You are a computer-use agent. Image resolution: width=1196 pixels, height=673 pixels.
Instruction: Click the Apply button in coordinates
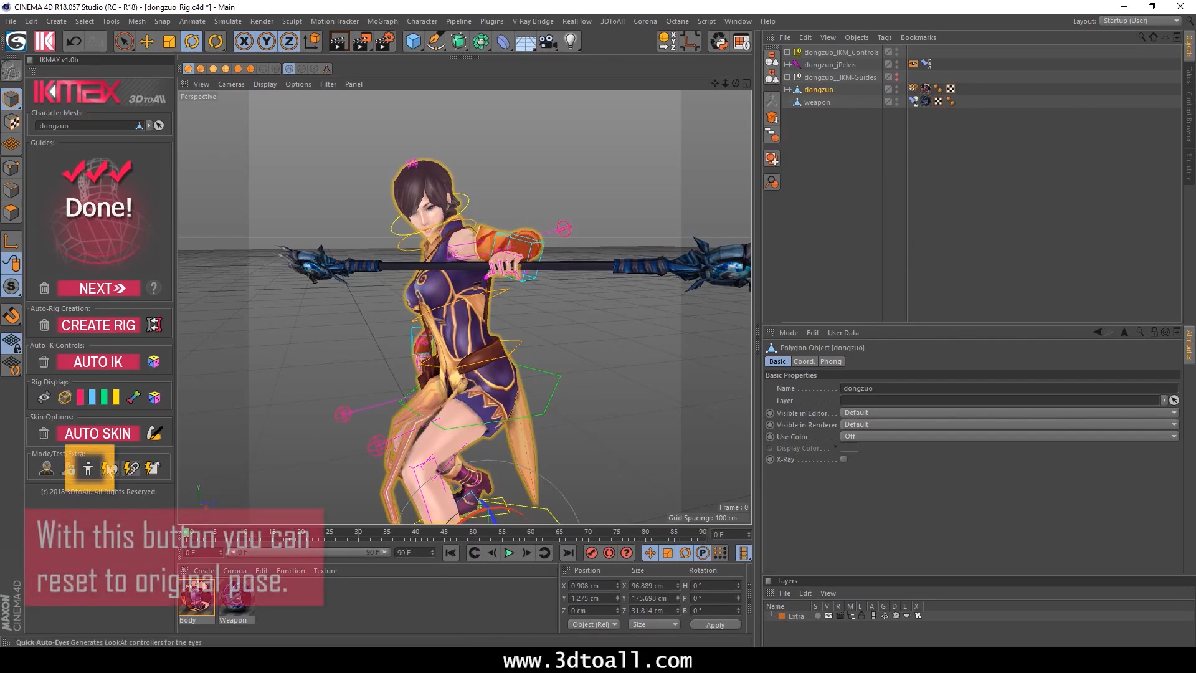pyautogui.click(x=715, y=625)
